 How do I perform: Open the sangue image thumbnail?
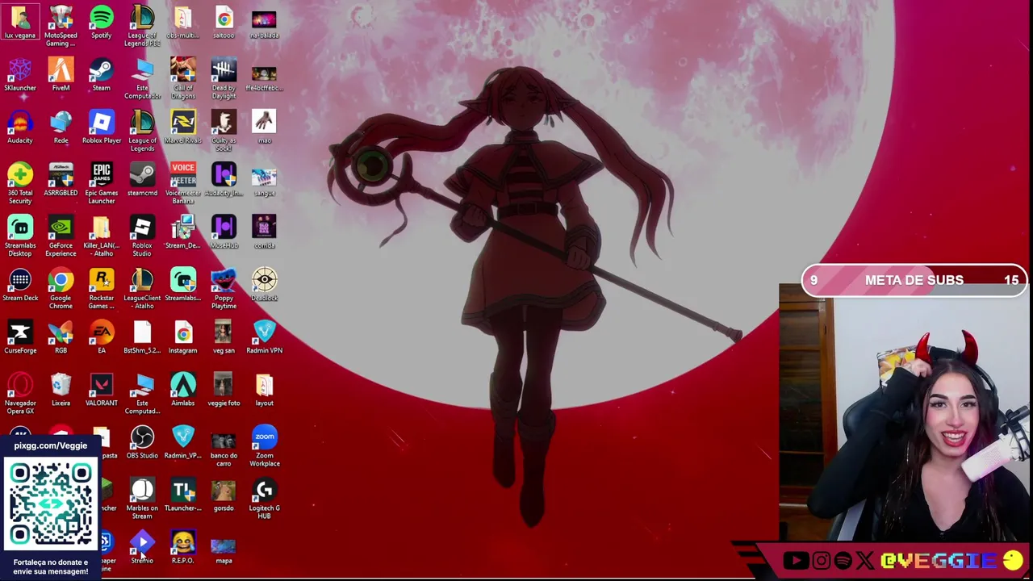tap(264, 180)
